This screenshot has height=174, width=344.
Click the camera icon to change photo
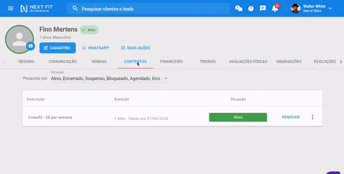(31, 46)
